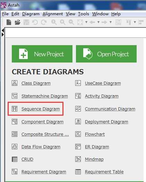The image size is (146, 182).
Task: Click the zoom 100% magnifier icon
Action: [x=54, y=22]
